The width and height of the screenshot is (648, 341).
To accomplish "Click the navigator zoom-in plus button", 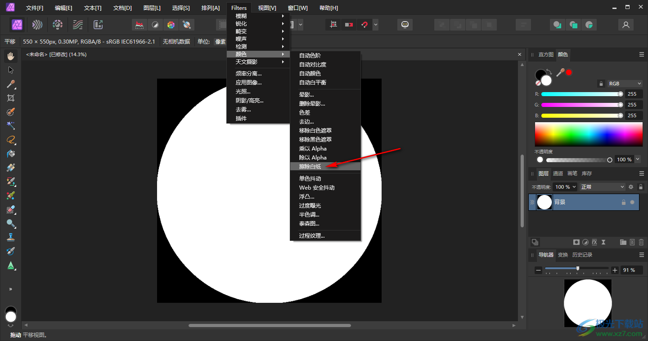I will [x=615, y=270].
